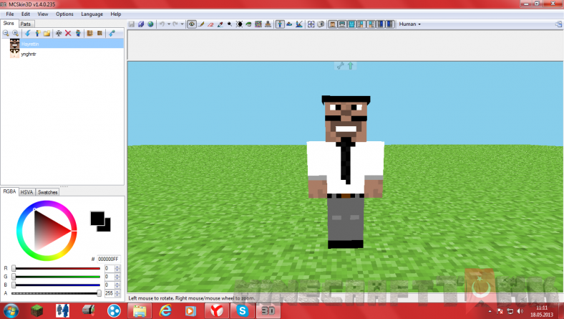Click the globe upload icon
564x319 pixels.
click(x=150, y=24)
